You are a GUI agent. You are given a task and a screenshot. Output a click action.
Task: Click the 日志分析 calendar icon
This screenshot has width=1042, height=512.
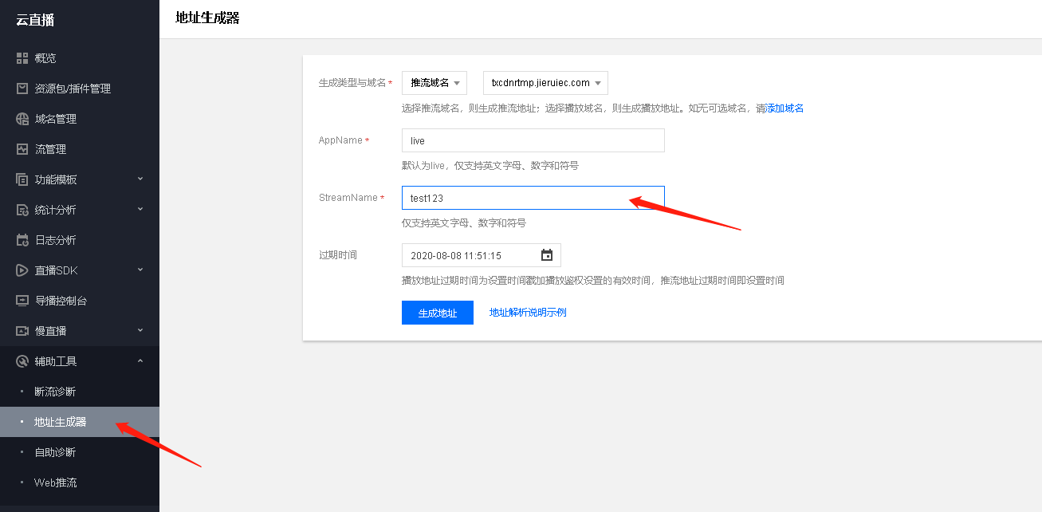(x=22, y=240)
